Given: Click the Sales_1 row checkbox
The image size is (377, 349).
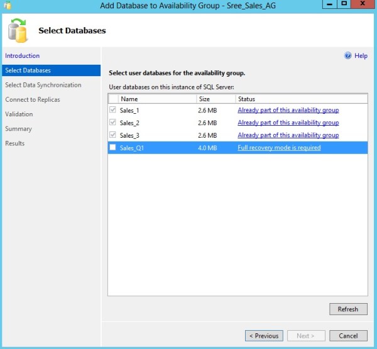Looking at the screenshot, I should coord(113,110).
